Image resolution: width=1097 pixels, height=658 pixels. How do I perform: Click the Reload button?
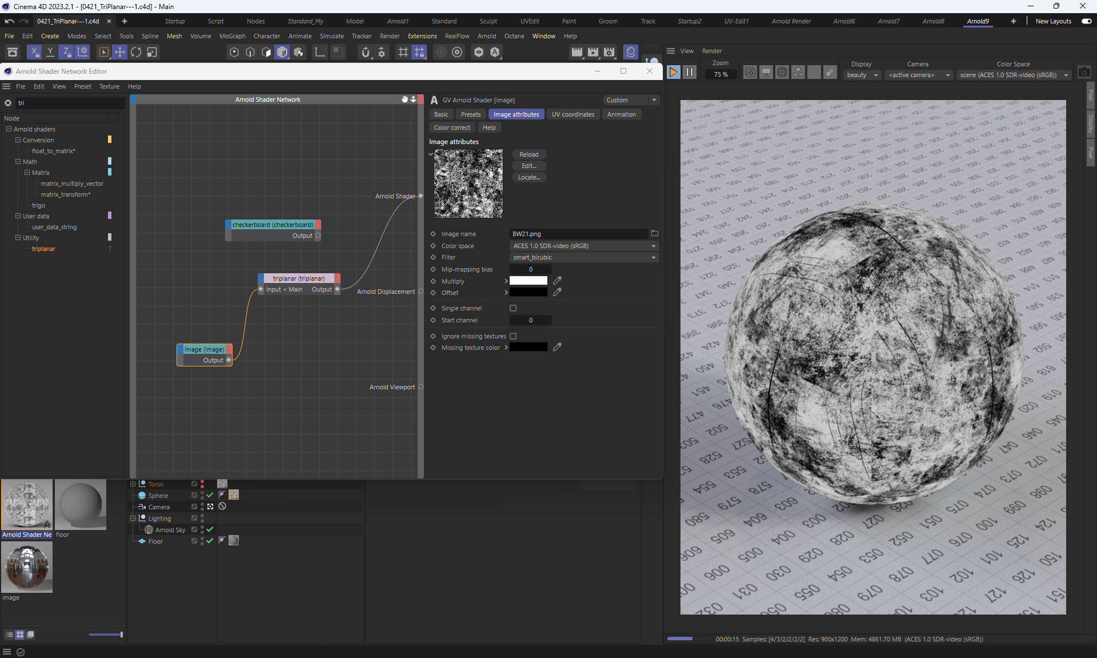(529, 154)
